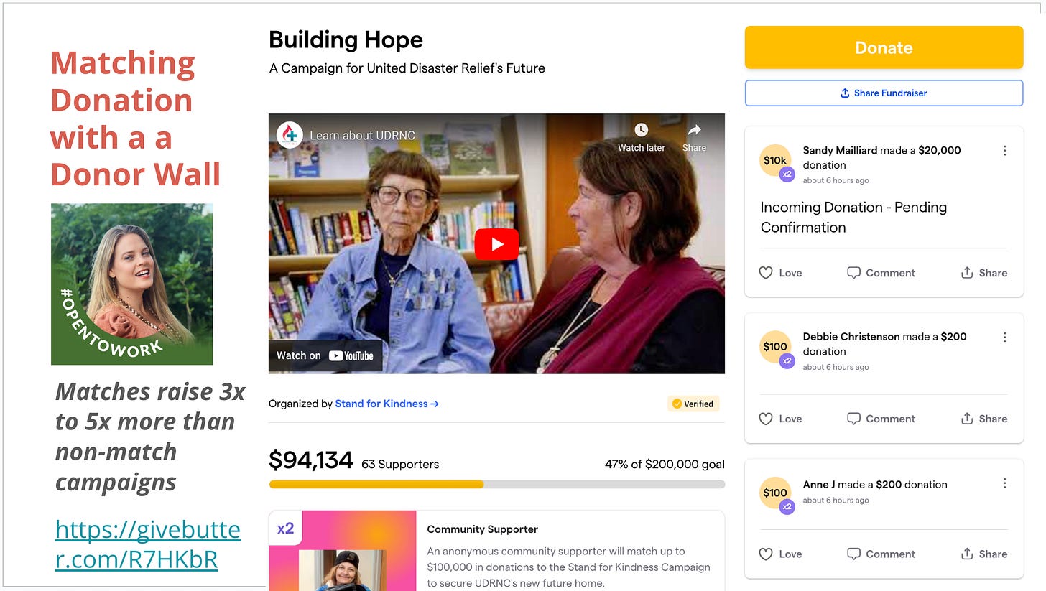Click the Share Fundraiser button
1046x591 pixels.
884,93
